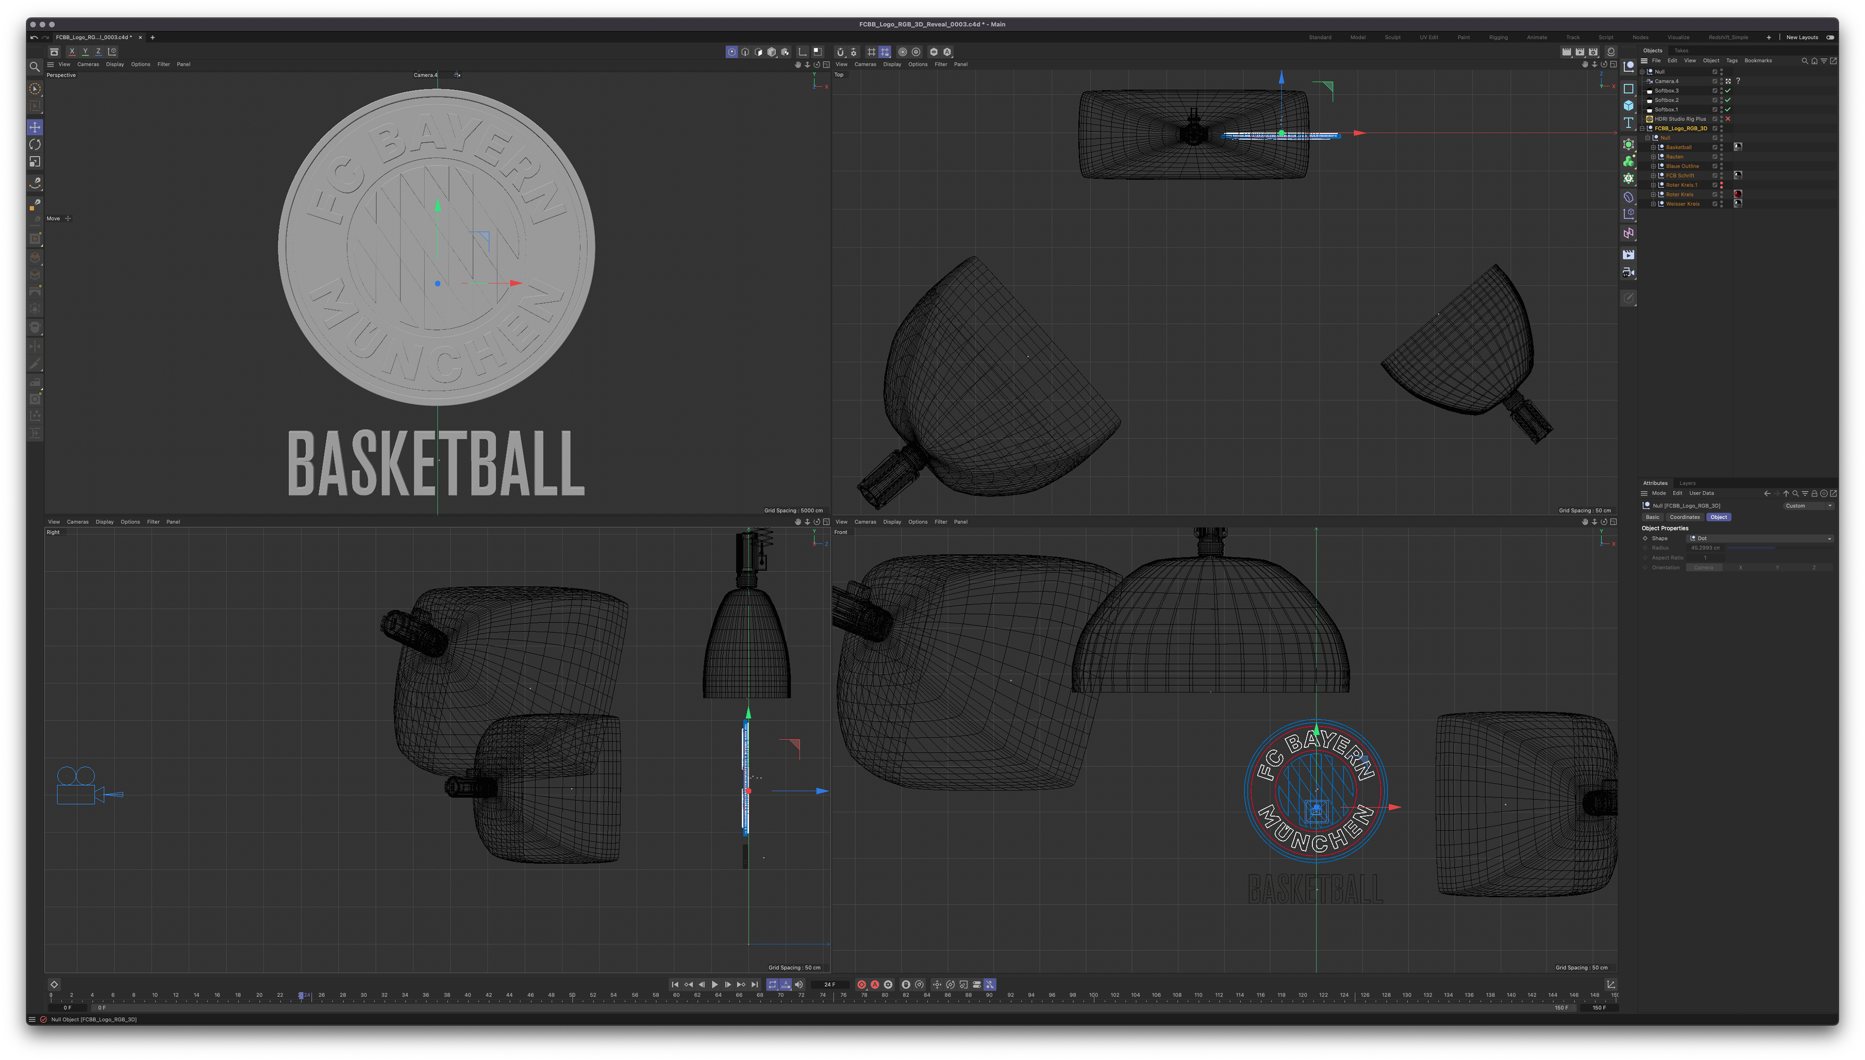Click the current frame field 24 F
This screenshot has height=1060, width=1865.
pos(830,984)
